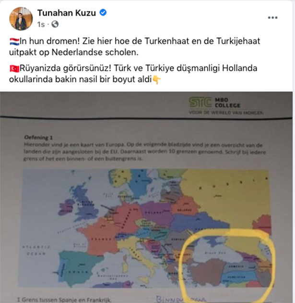
Task: Click the pointing-down hand emoji
Action: coord(156,80)
